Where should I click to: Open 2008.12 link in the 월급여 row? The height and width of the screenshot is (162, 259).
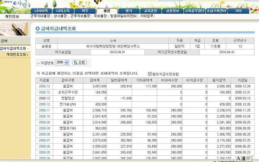point(44,86)
